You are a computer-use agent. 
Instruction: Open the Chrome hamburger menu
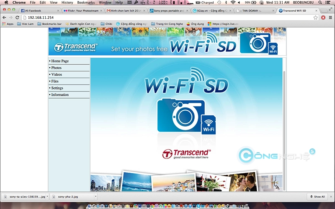coord(330,18)
